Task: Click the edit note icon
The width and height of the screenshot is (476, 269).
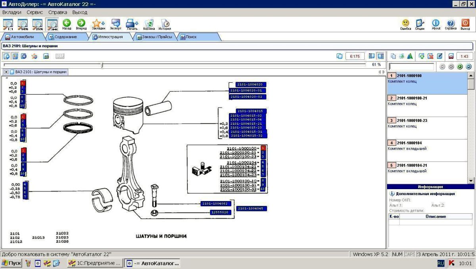Action: point(440,56)
